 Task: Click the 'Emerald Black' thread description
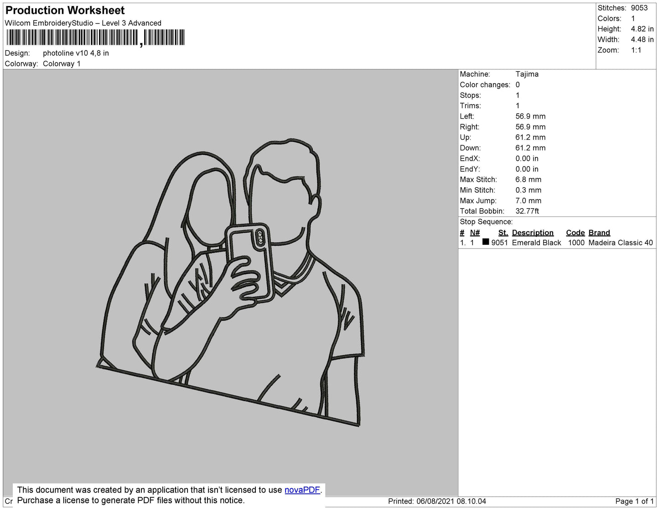(536, 243)
